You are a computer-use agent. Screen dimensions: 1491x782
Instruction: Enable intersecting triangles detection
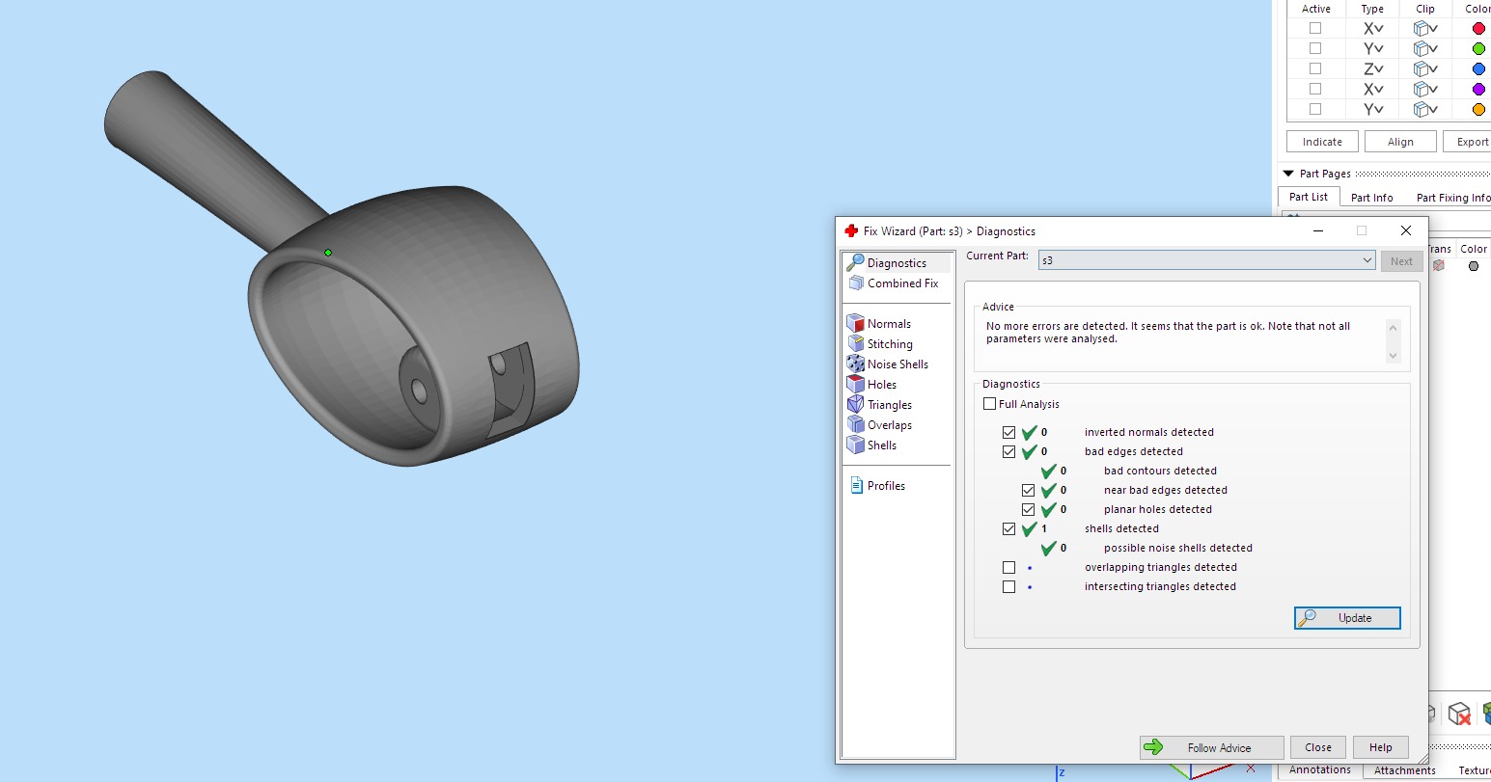[x=1008, y=587]
